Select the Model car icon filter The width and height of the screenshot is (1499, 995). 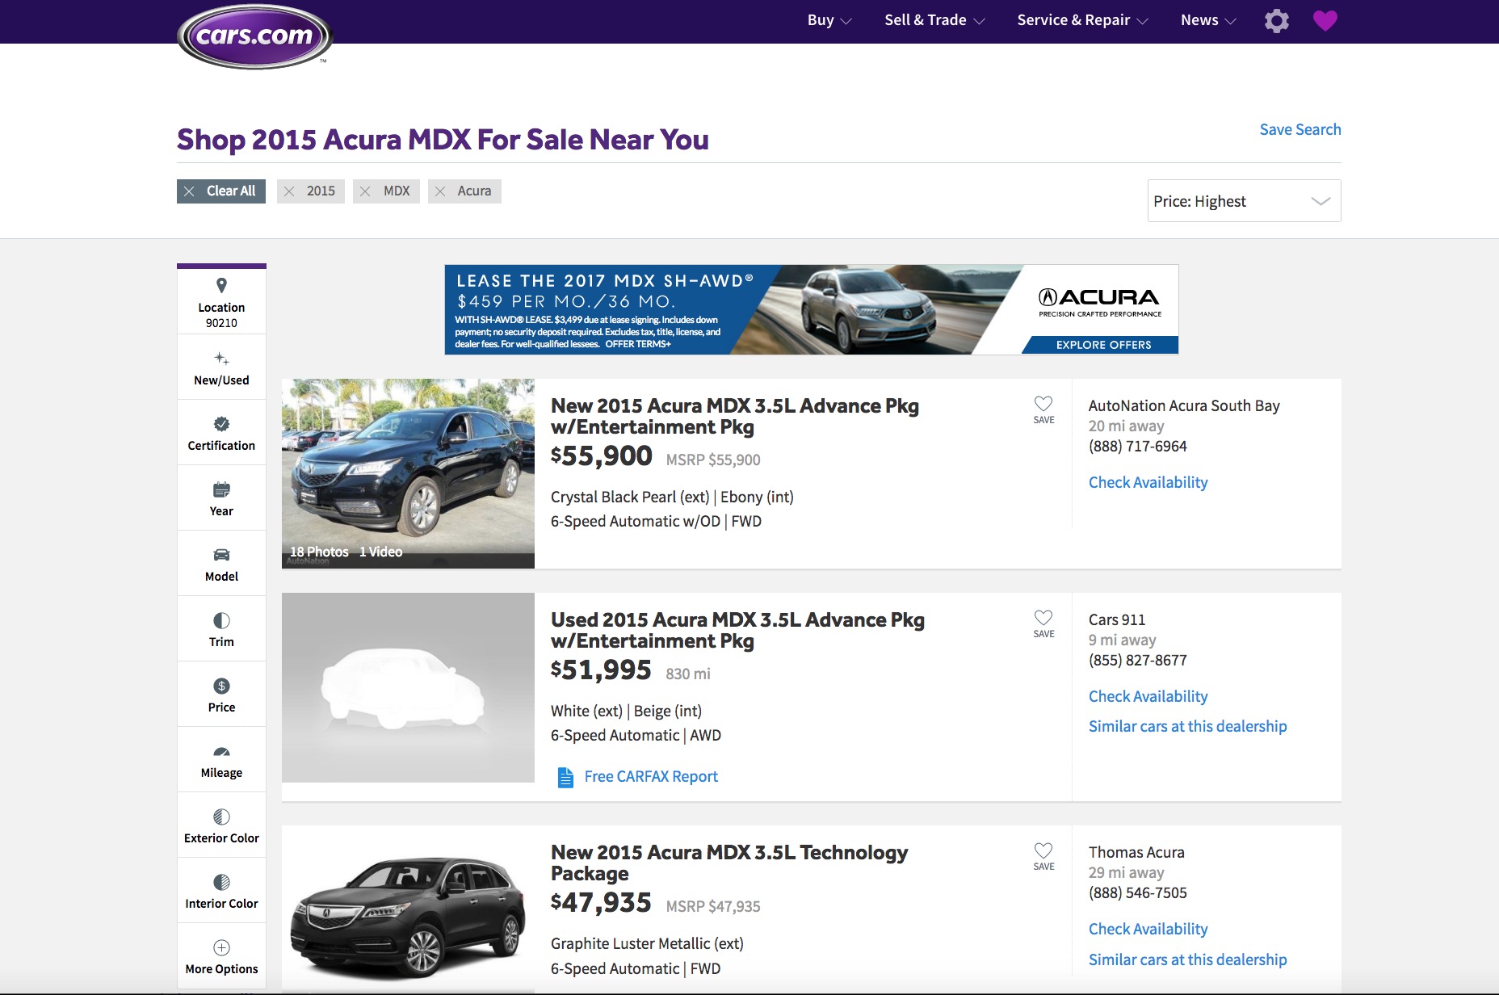tap(221, 555)
